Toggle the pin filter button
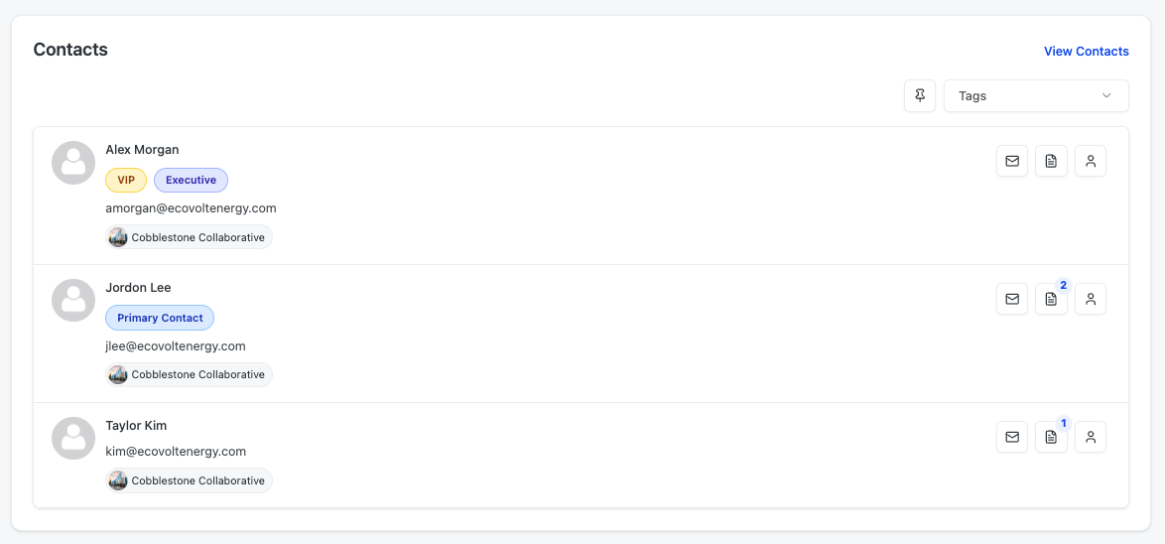 click(920, 96)
